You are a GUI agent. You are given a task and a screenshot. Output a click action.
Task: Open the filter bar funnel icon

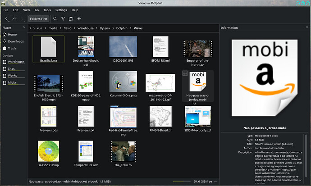click(63, 18)
